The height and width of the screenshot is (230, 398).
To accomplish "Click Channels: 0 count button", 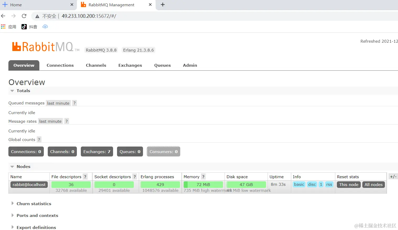I will [x=62, y=152].
